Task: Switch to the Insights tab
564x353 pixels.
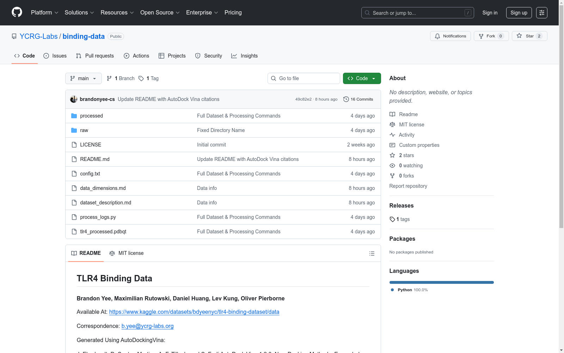Action: [245, 56]
